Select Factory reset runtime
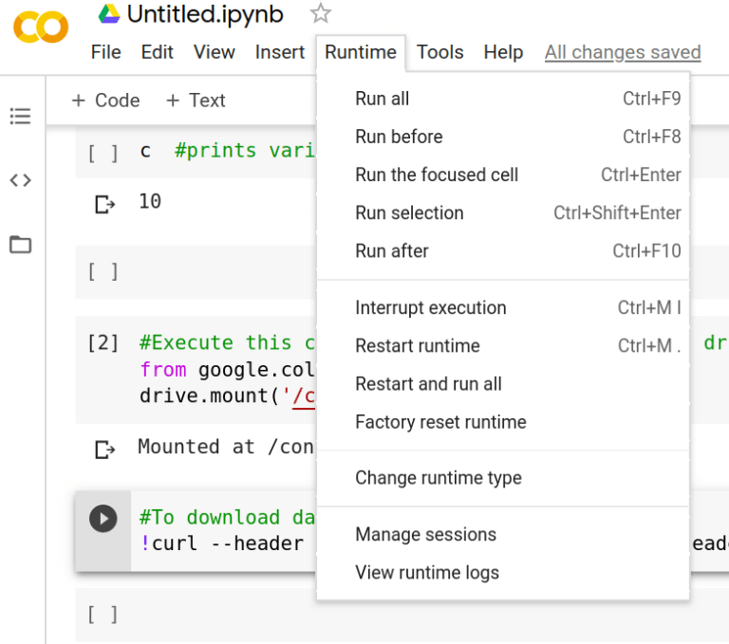The image size is (729, 644). [503, 422]
